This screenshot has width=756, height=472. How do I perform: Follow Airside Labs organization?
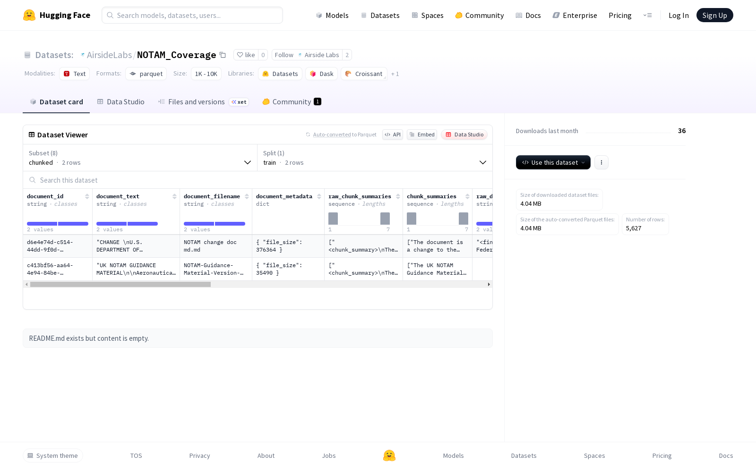307,55
